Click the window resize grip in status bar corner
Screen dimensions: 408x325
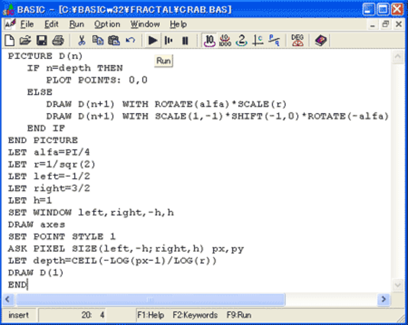401,318
